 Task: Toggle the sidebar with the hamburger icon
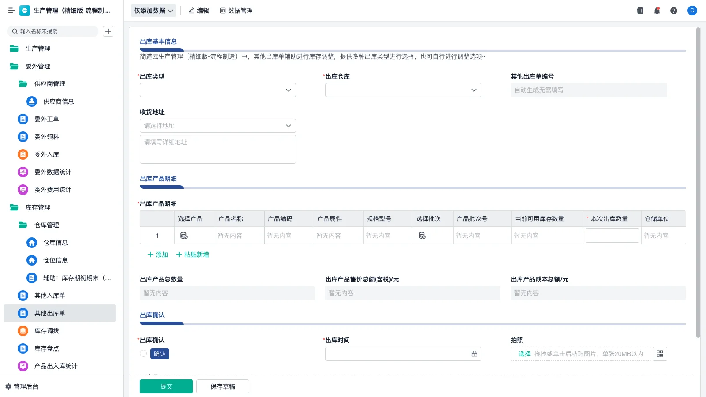(11, 11)
